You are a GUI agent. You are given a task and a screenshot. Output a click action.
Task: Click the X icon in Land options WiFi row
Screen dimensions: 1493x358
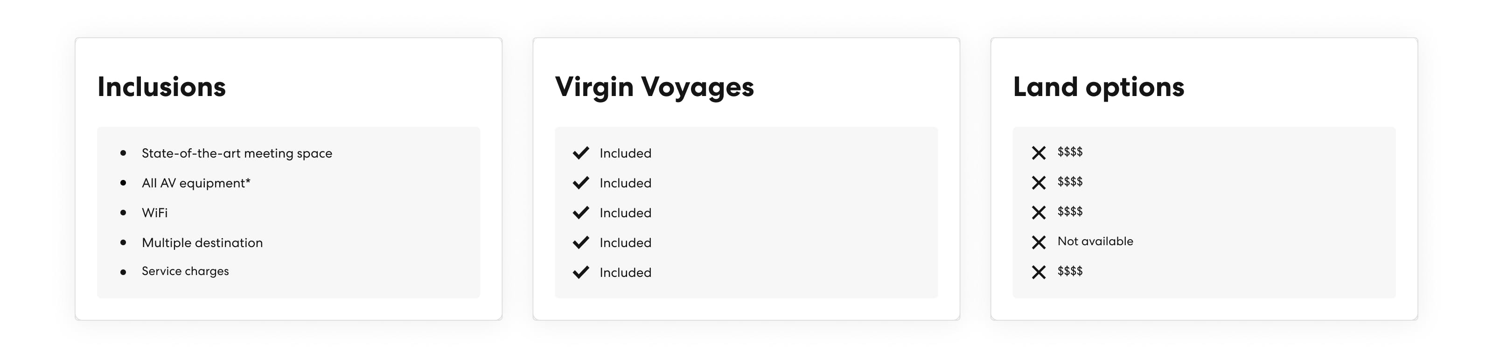coord(1039,213)
